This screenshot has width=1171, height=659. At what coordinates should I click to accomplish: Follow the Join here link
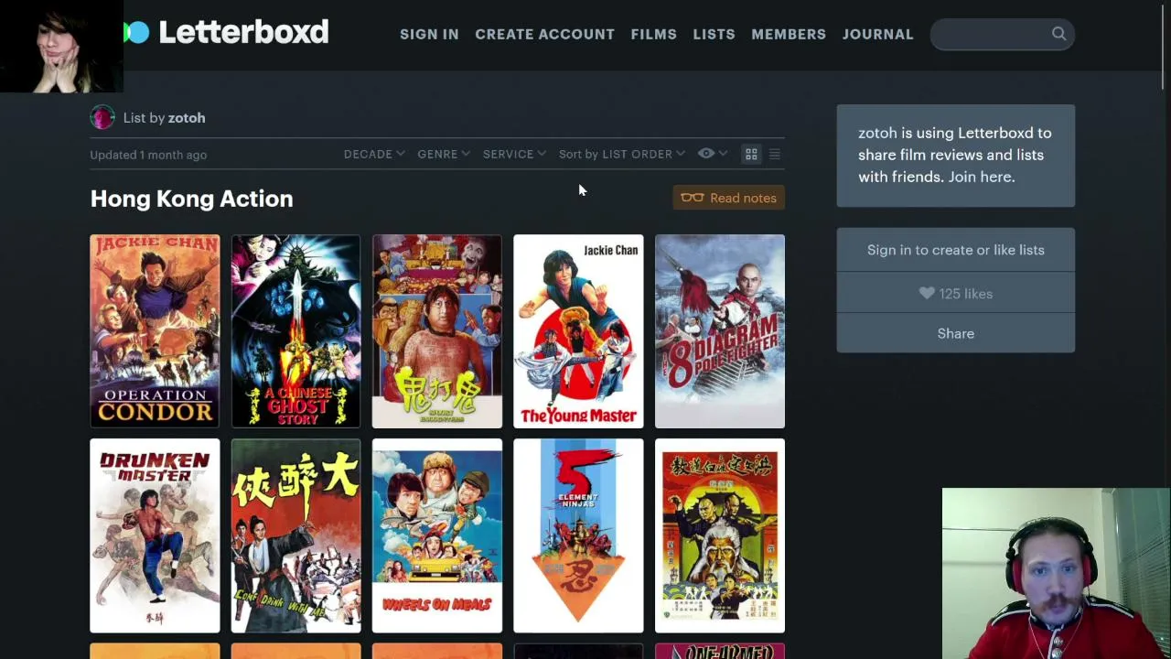[981, 177]
